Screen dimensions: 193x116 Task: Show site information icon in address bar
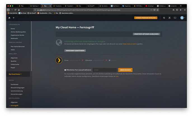pos(35,10)
